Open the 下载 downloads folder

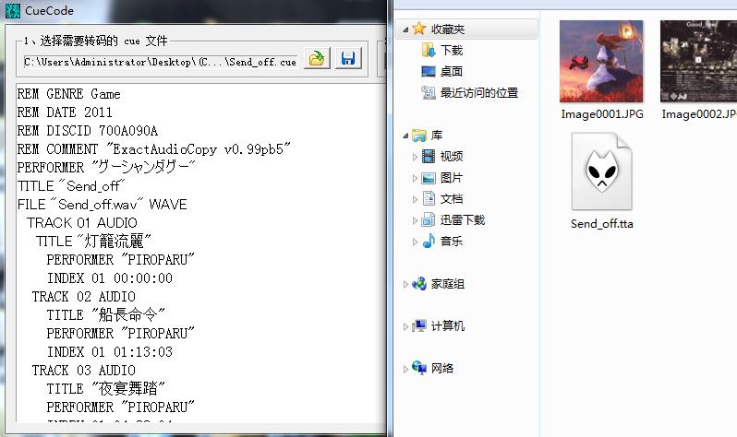click(441, 50)
